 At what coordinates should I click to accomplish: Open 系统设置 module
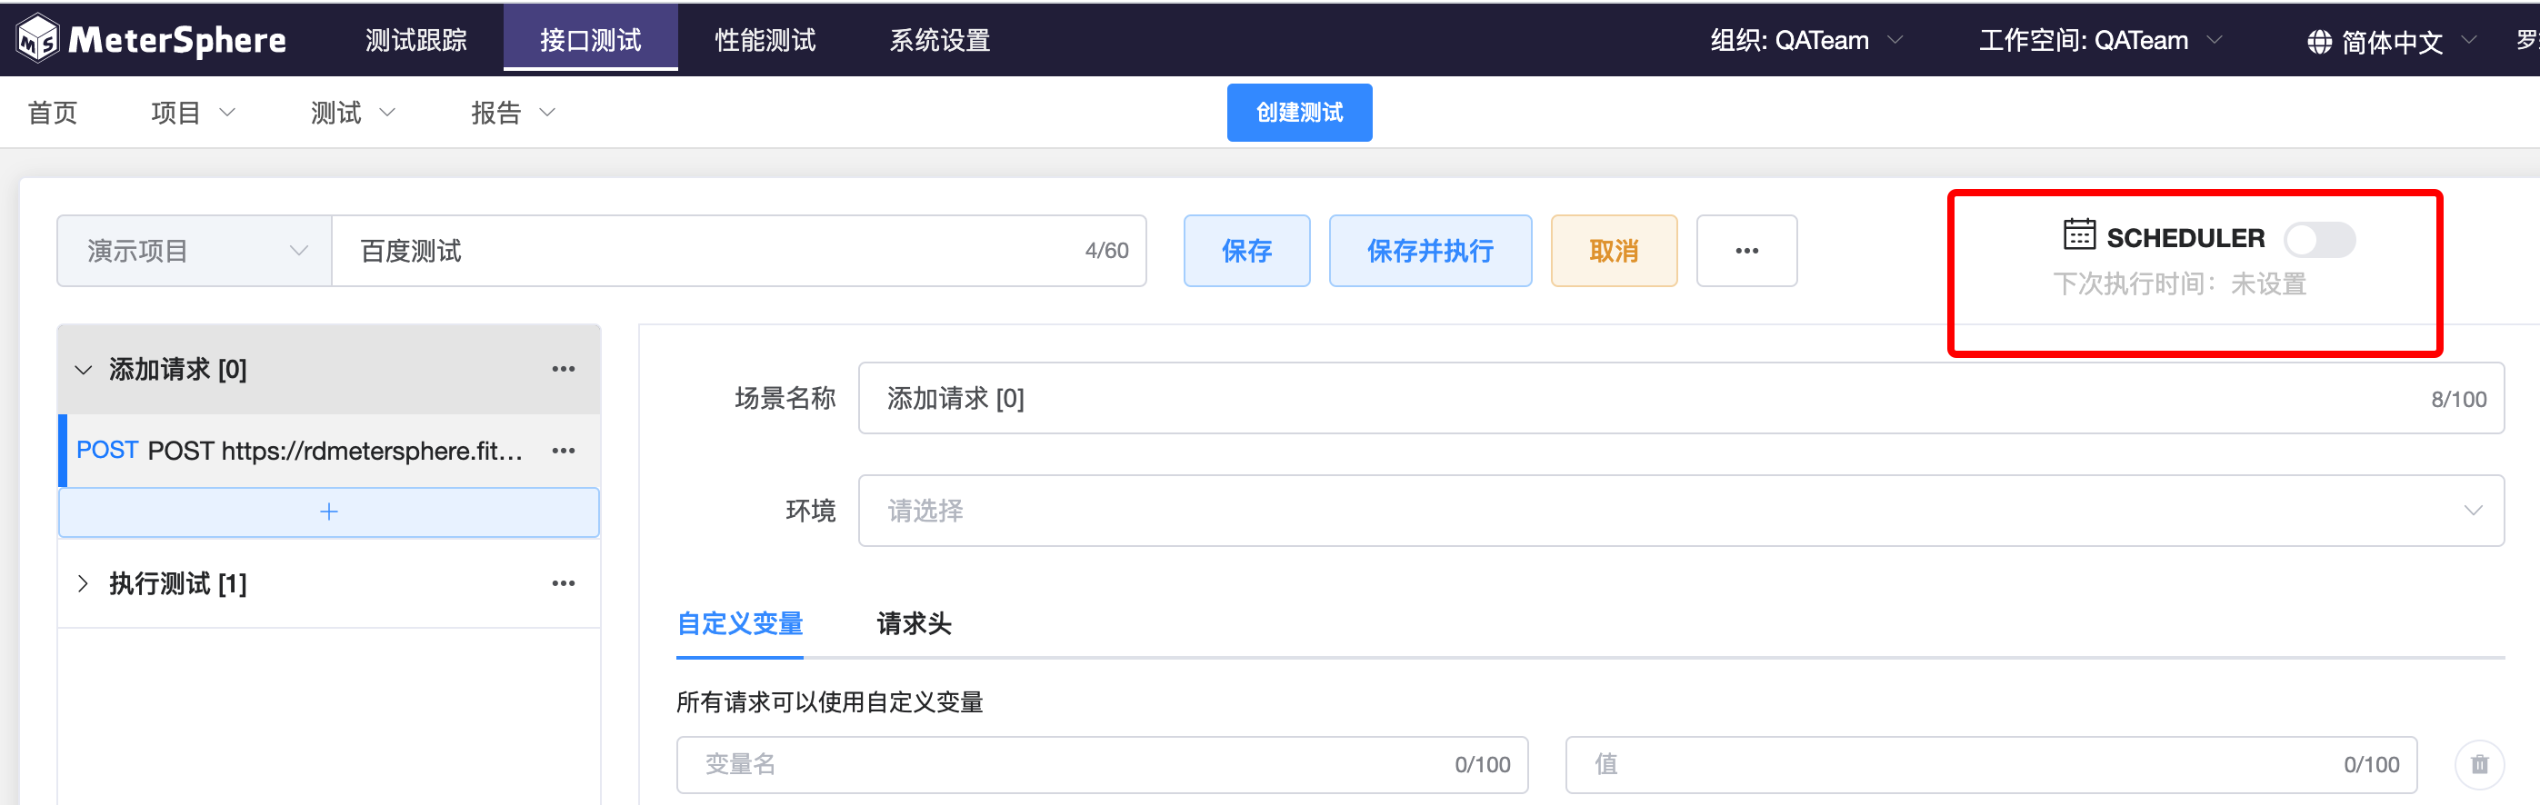pyautogui.click(x=940, y=40)
